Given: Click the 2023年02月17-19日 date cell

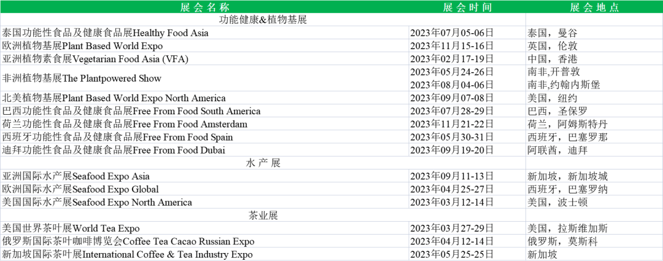Looking at the screenshot, I should coord(467,59).
